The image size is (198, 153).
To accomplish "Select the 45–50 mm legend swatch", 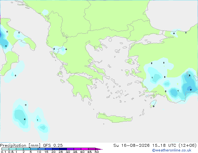I will (x=92, y=149).
